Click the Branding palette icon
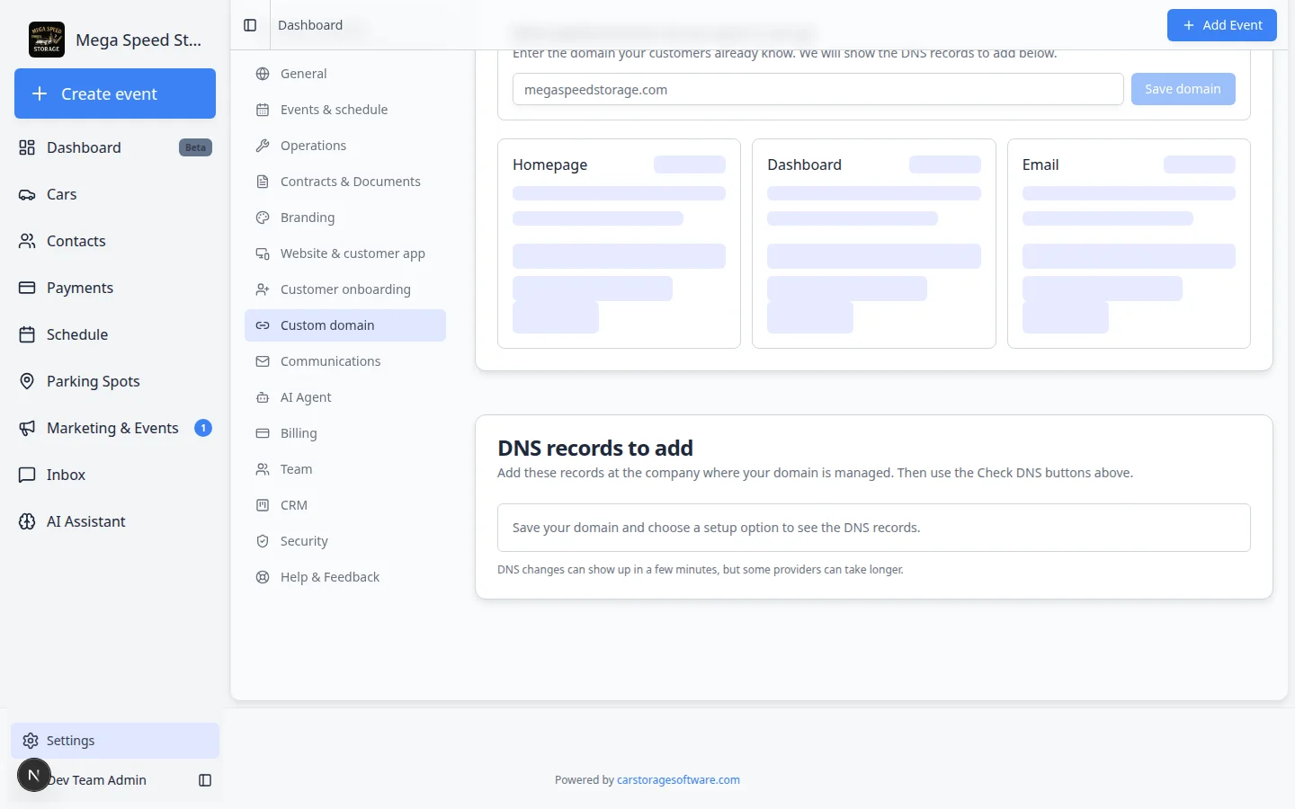Viewport: 1295px width, 809px height. coord(263,218)
